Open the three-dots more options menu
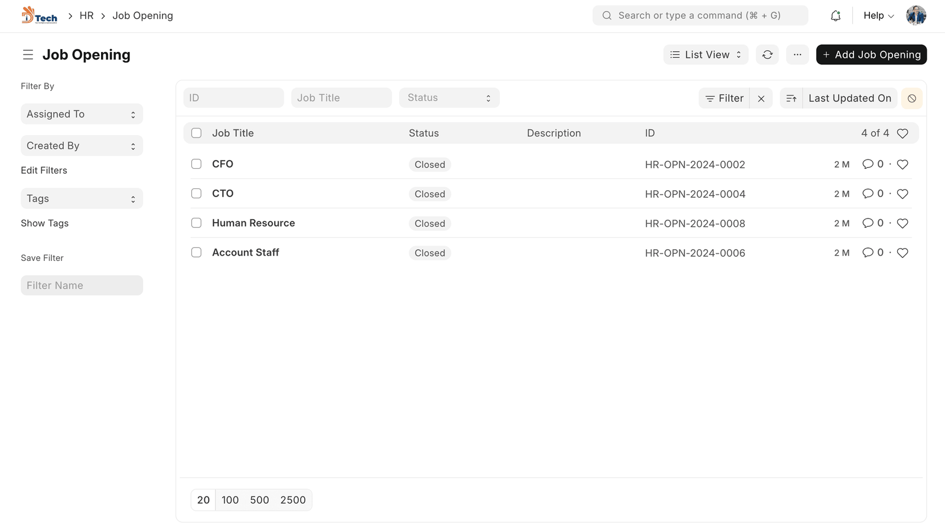Image resolution: width=945 pixels, height=529 pixels. pyautogui.click(x=797, y=55)
